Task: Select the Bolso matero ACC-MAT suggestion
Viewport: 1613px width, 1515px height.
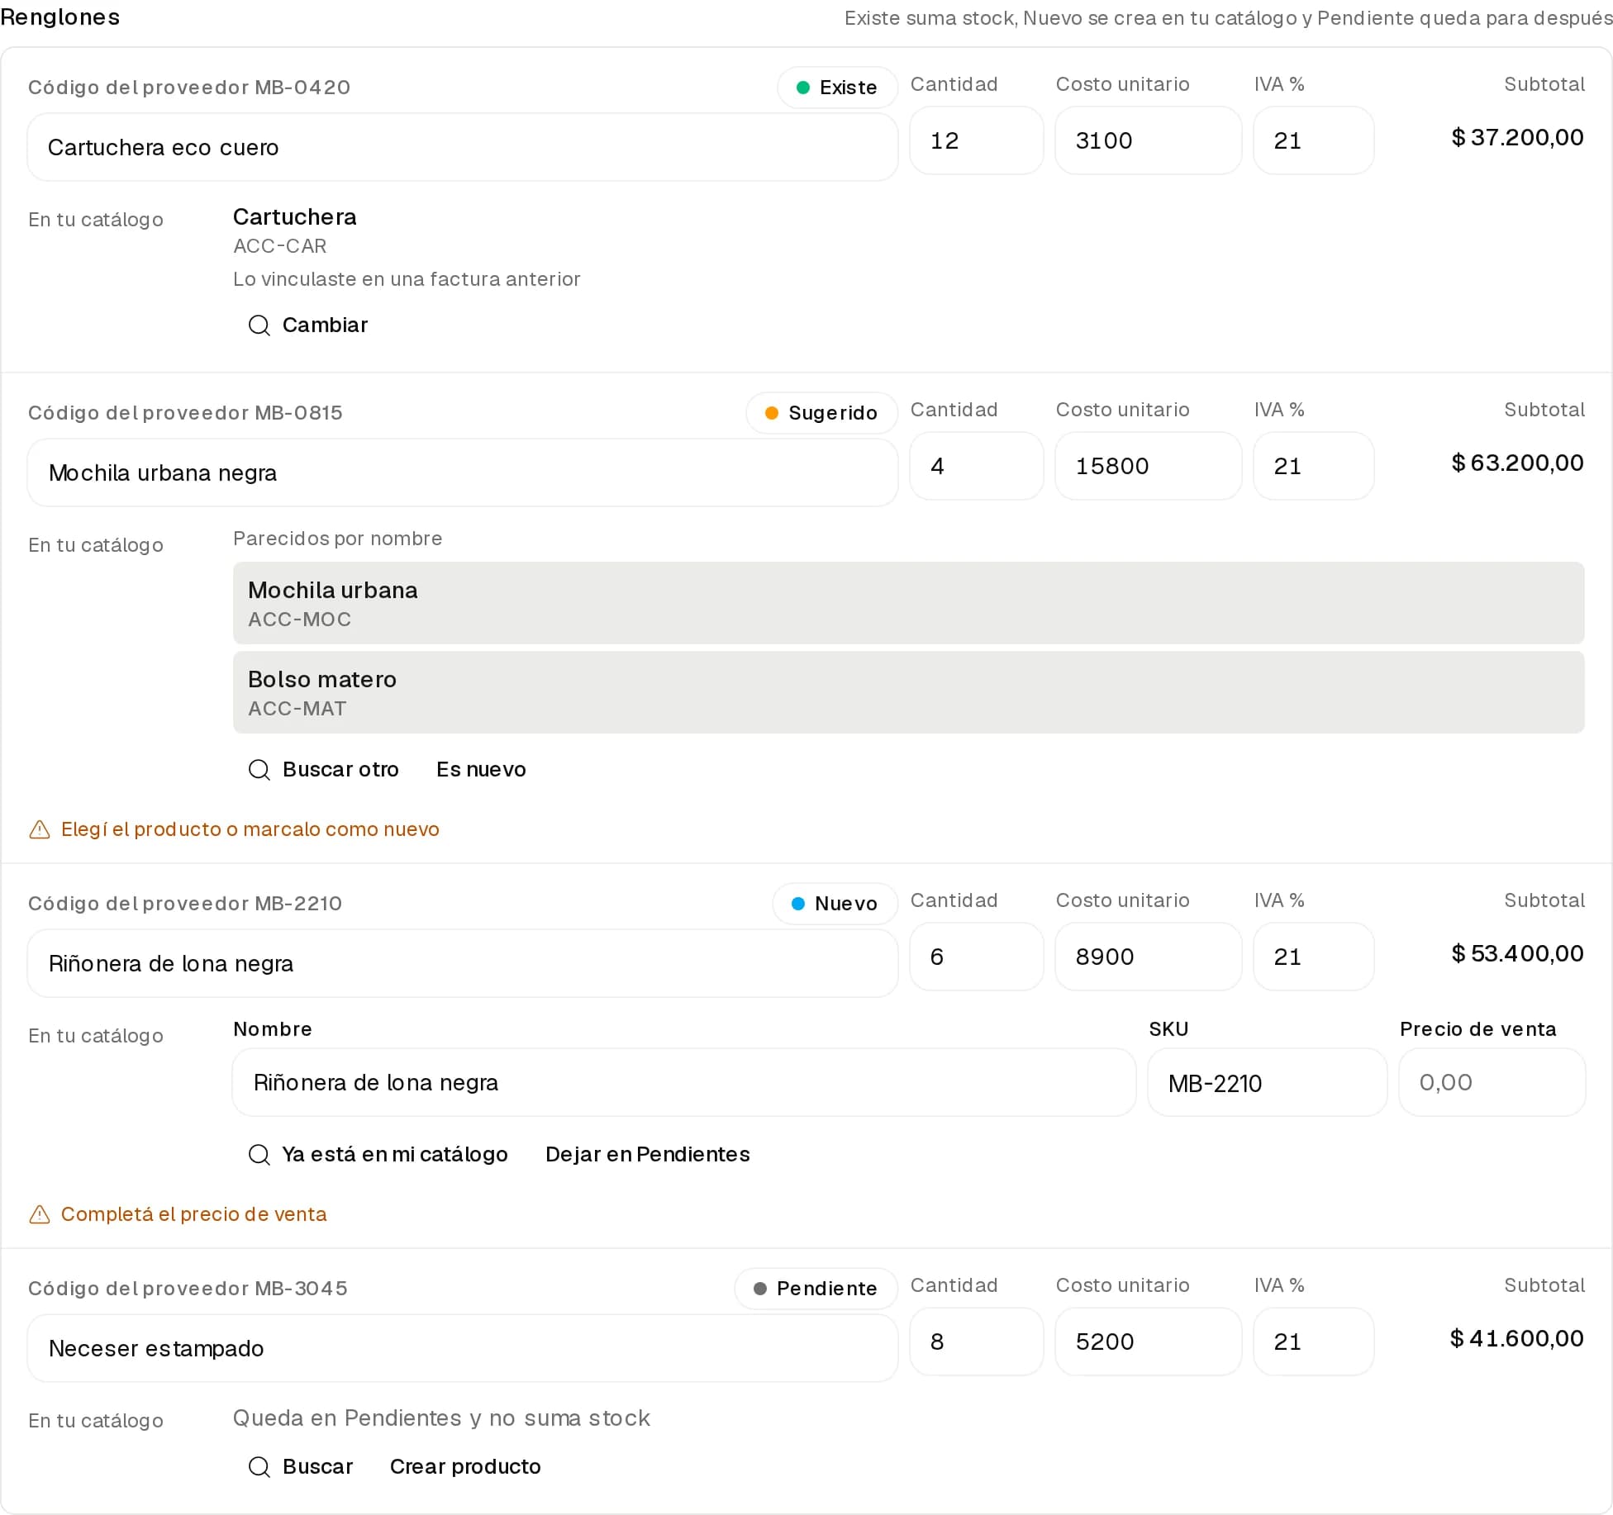Action: click(x=908, y=692)
